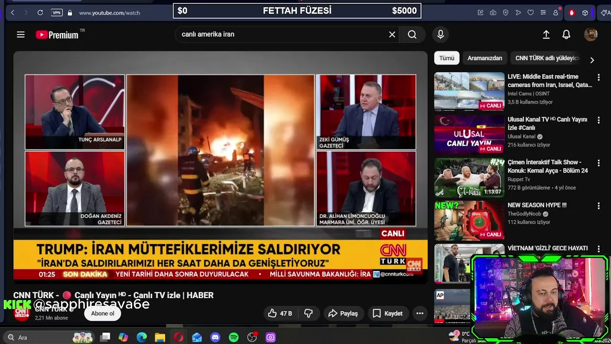Open the red stop-hand extension icon

(572, 13)
